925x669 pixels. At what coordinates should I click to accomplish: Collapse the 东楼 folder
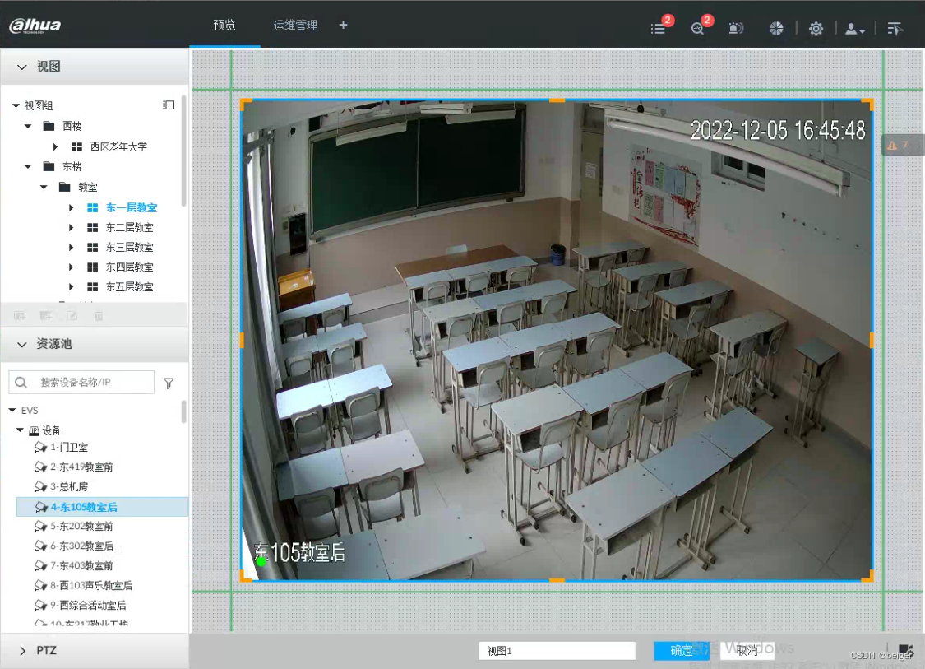click(28, 166)
